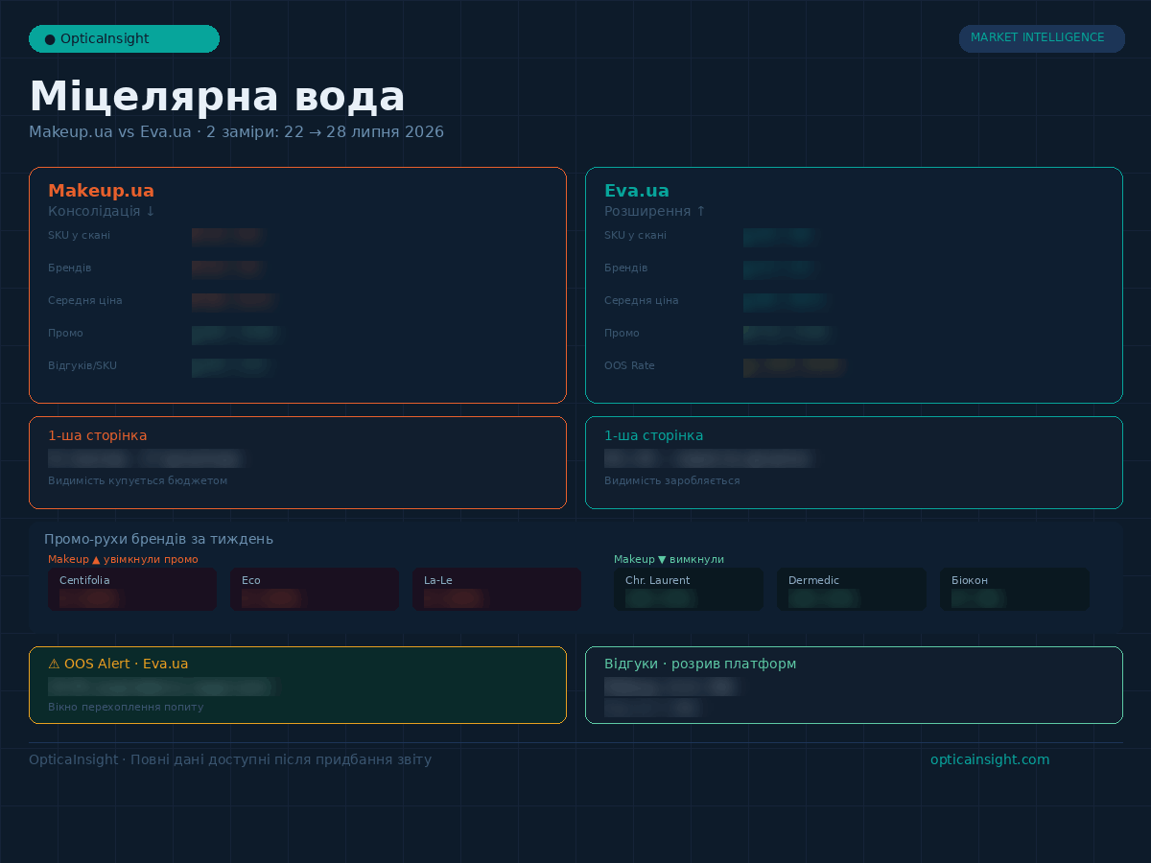Click Промо label in Eva.ua card
The image size is (1151, 863).
click(x=622, y=333)
